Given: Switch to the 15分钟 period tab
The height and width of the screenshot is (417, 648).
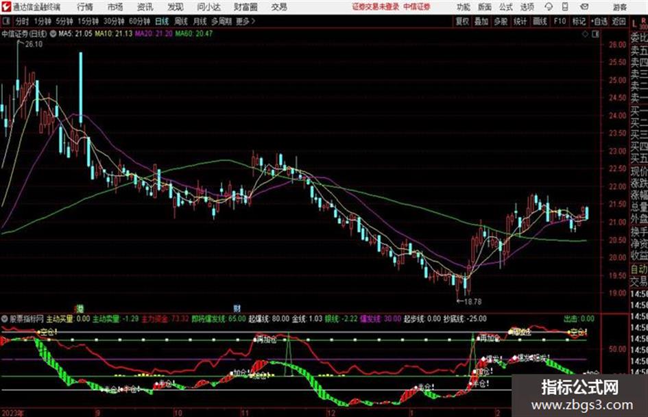Looking at the screenshot, I should pos(88,21).
